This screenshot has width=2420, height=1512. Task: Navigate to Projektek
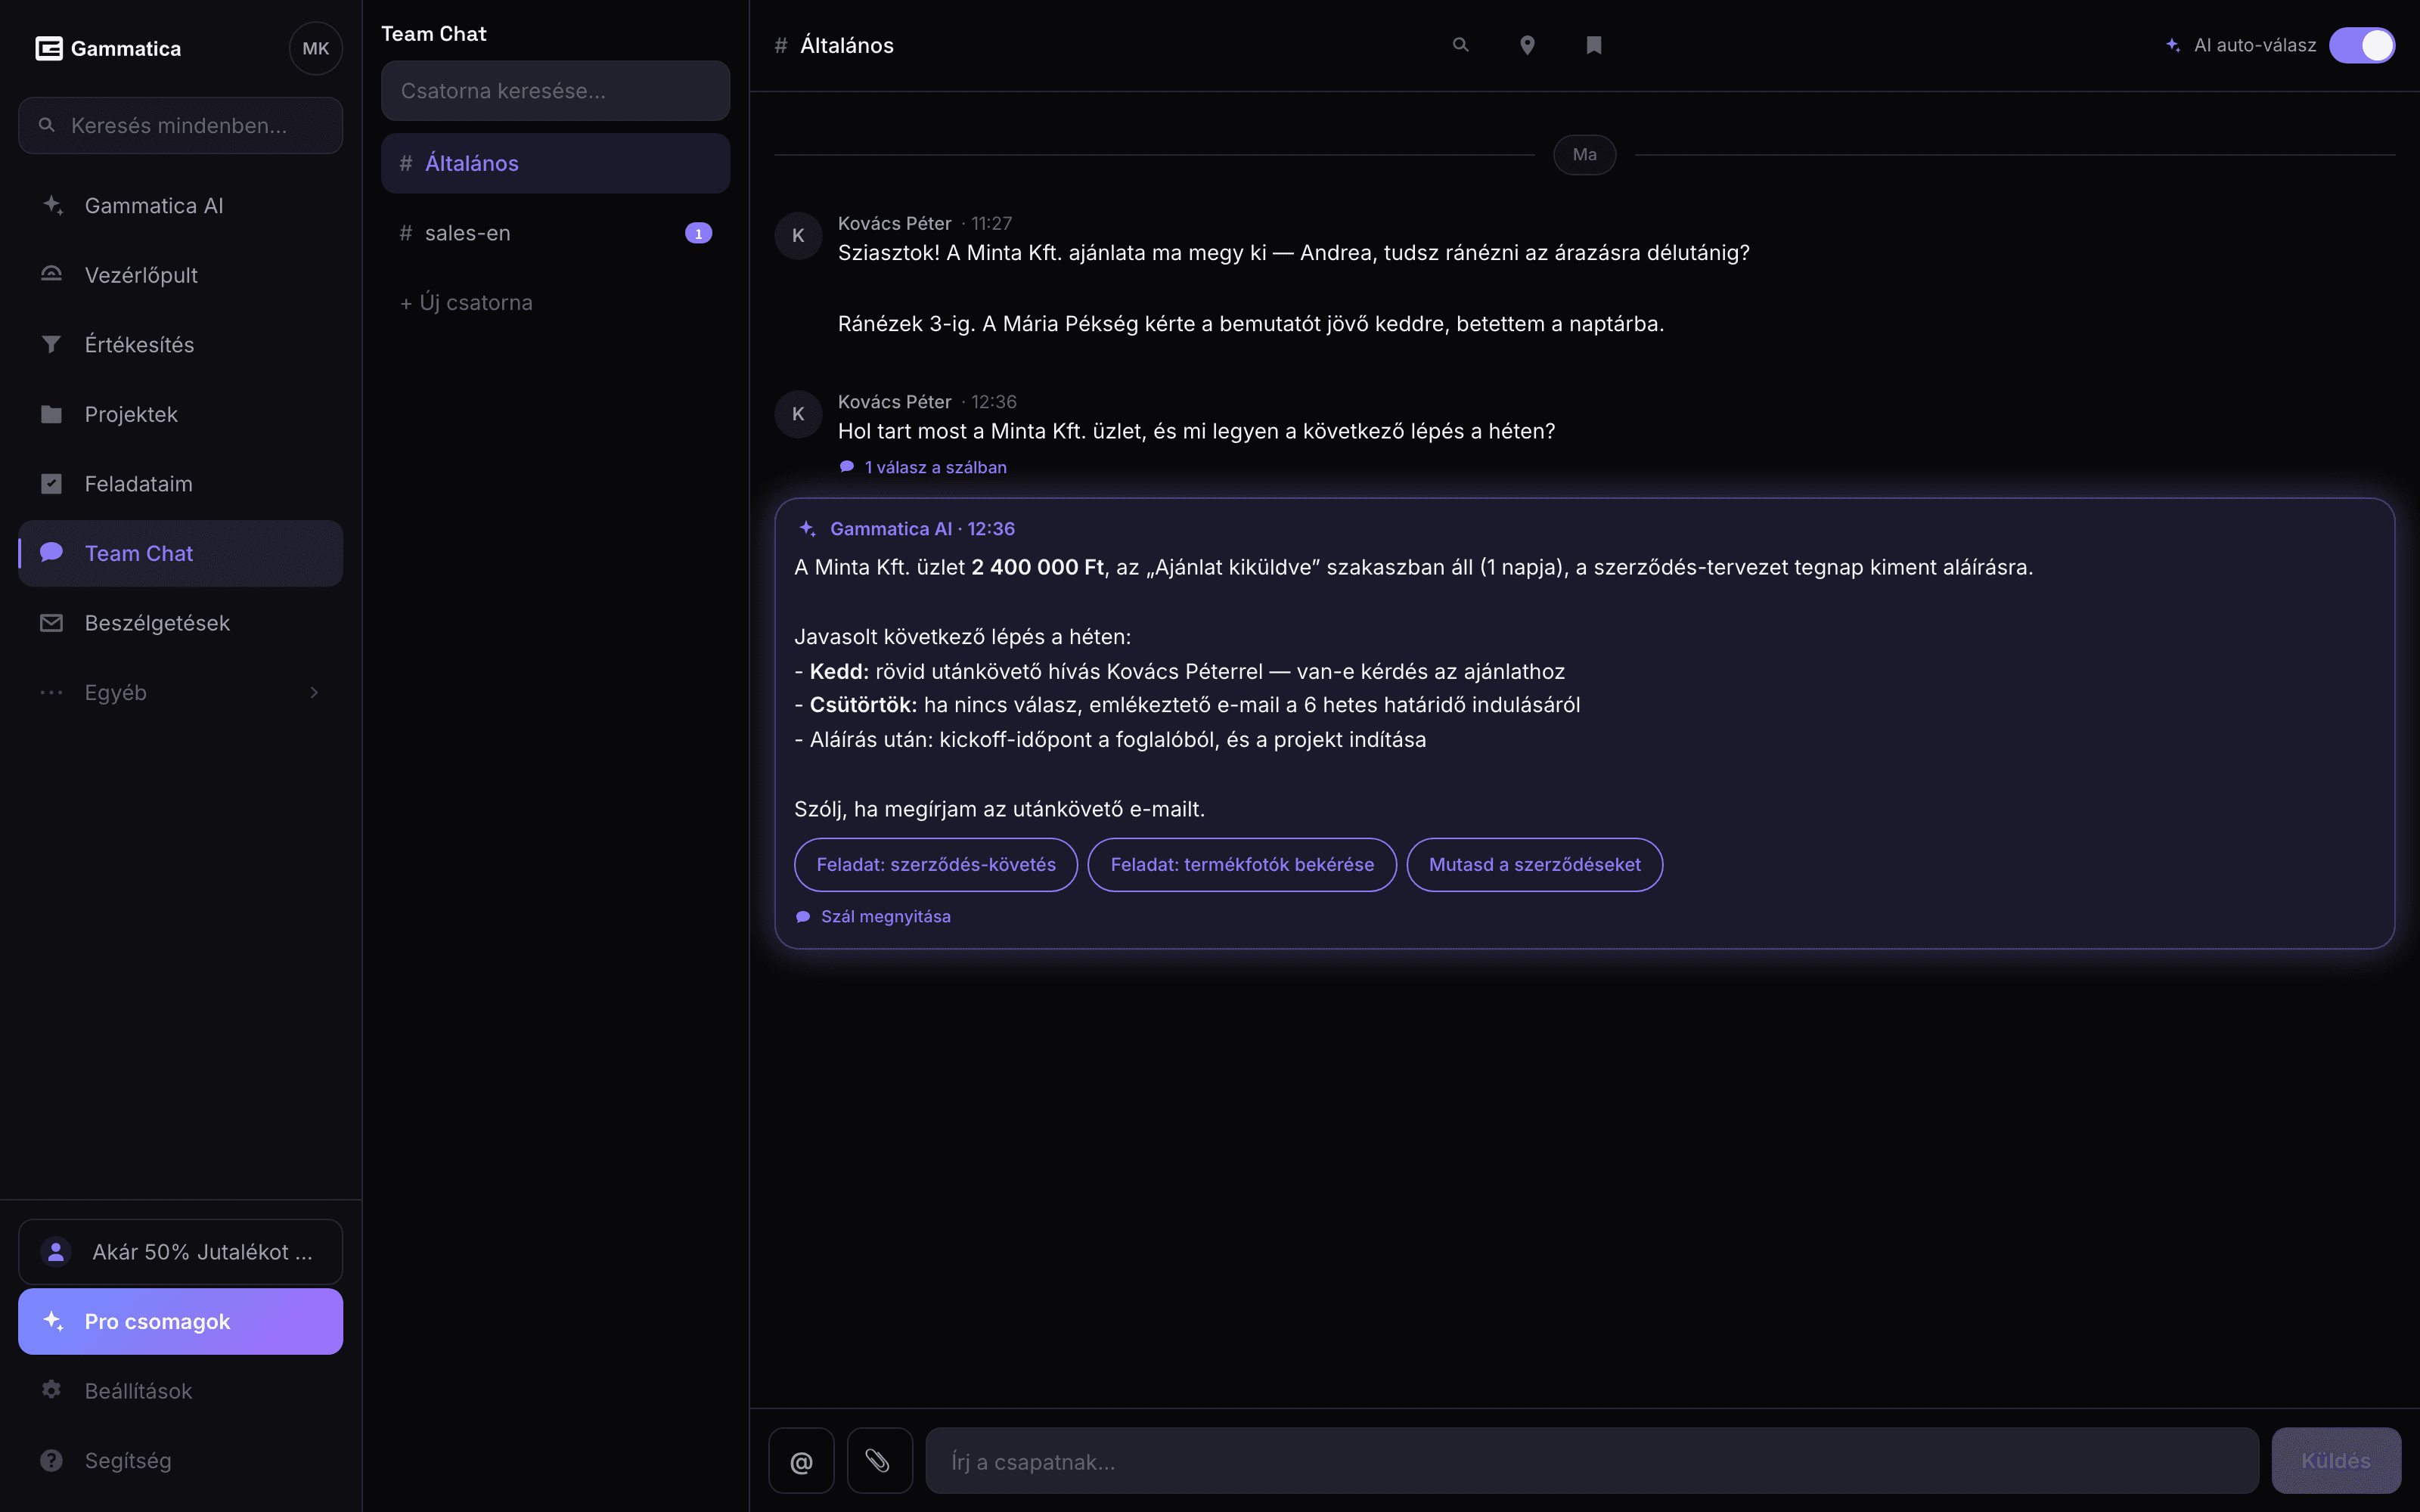(x=181, y=414)
